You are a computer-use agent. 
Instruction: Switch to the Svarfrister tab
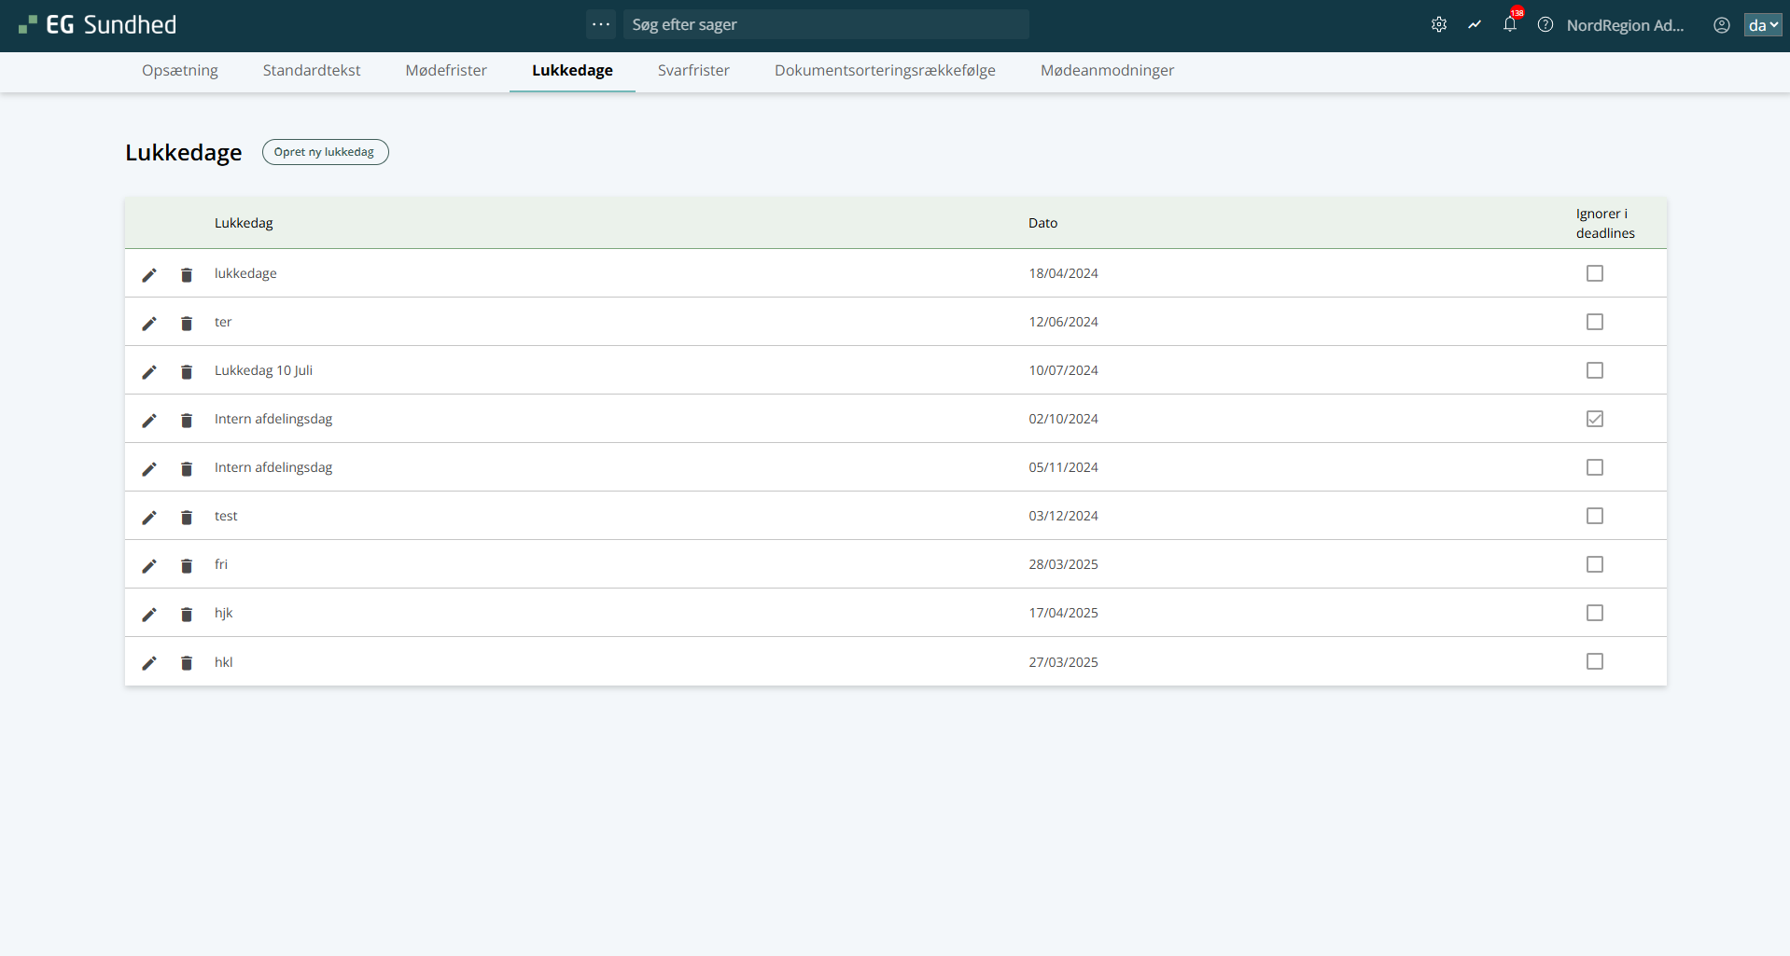693,70
